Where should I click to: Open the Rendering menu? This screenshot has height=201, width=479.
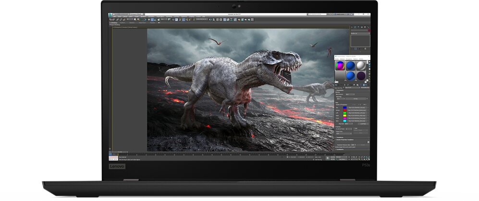tap(169, 16)
